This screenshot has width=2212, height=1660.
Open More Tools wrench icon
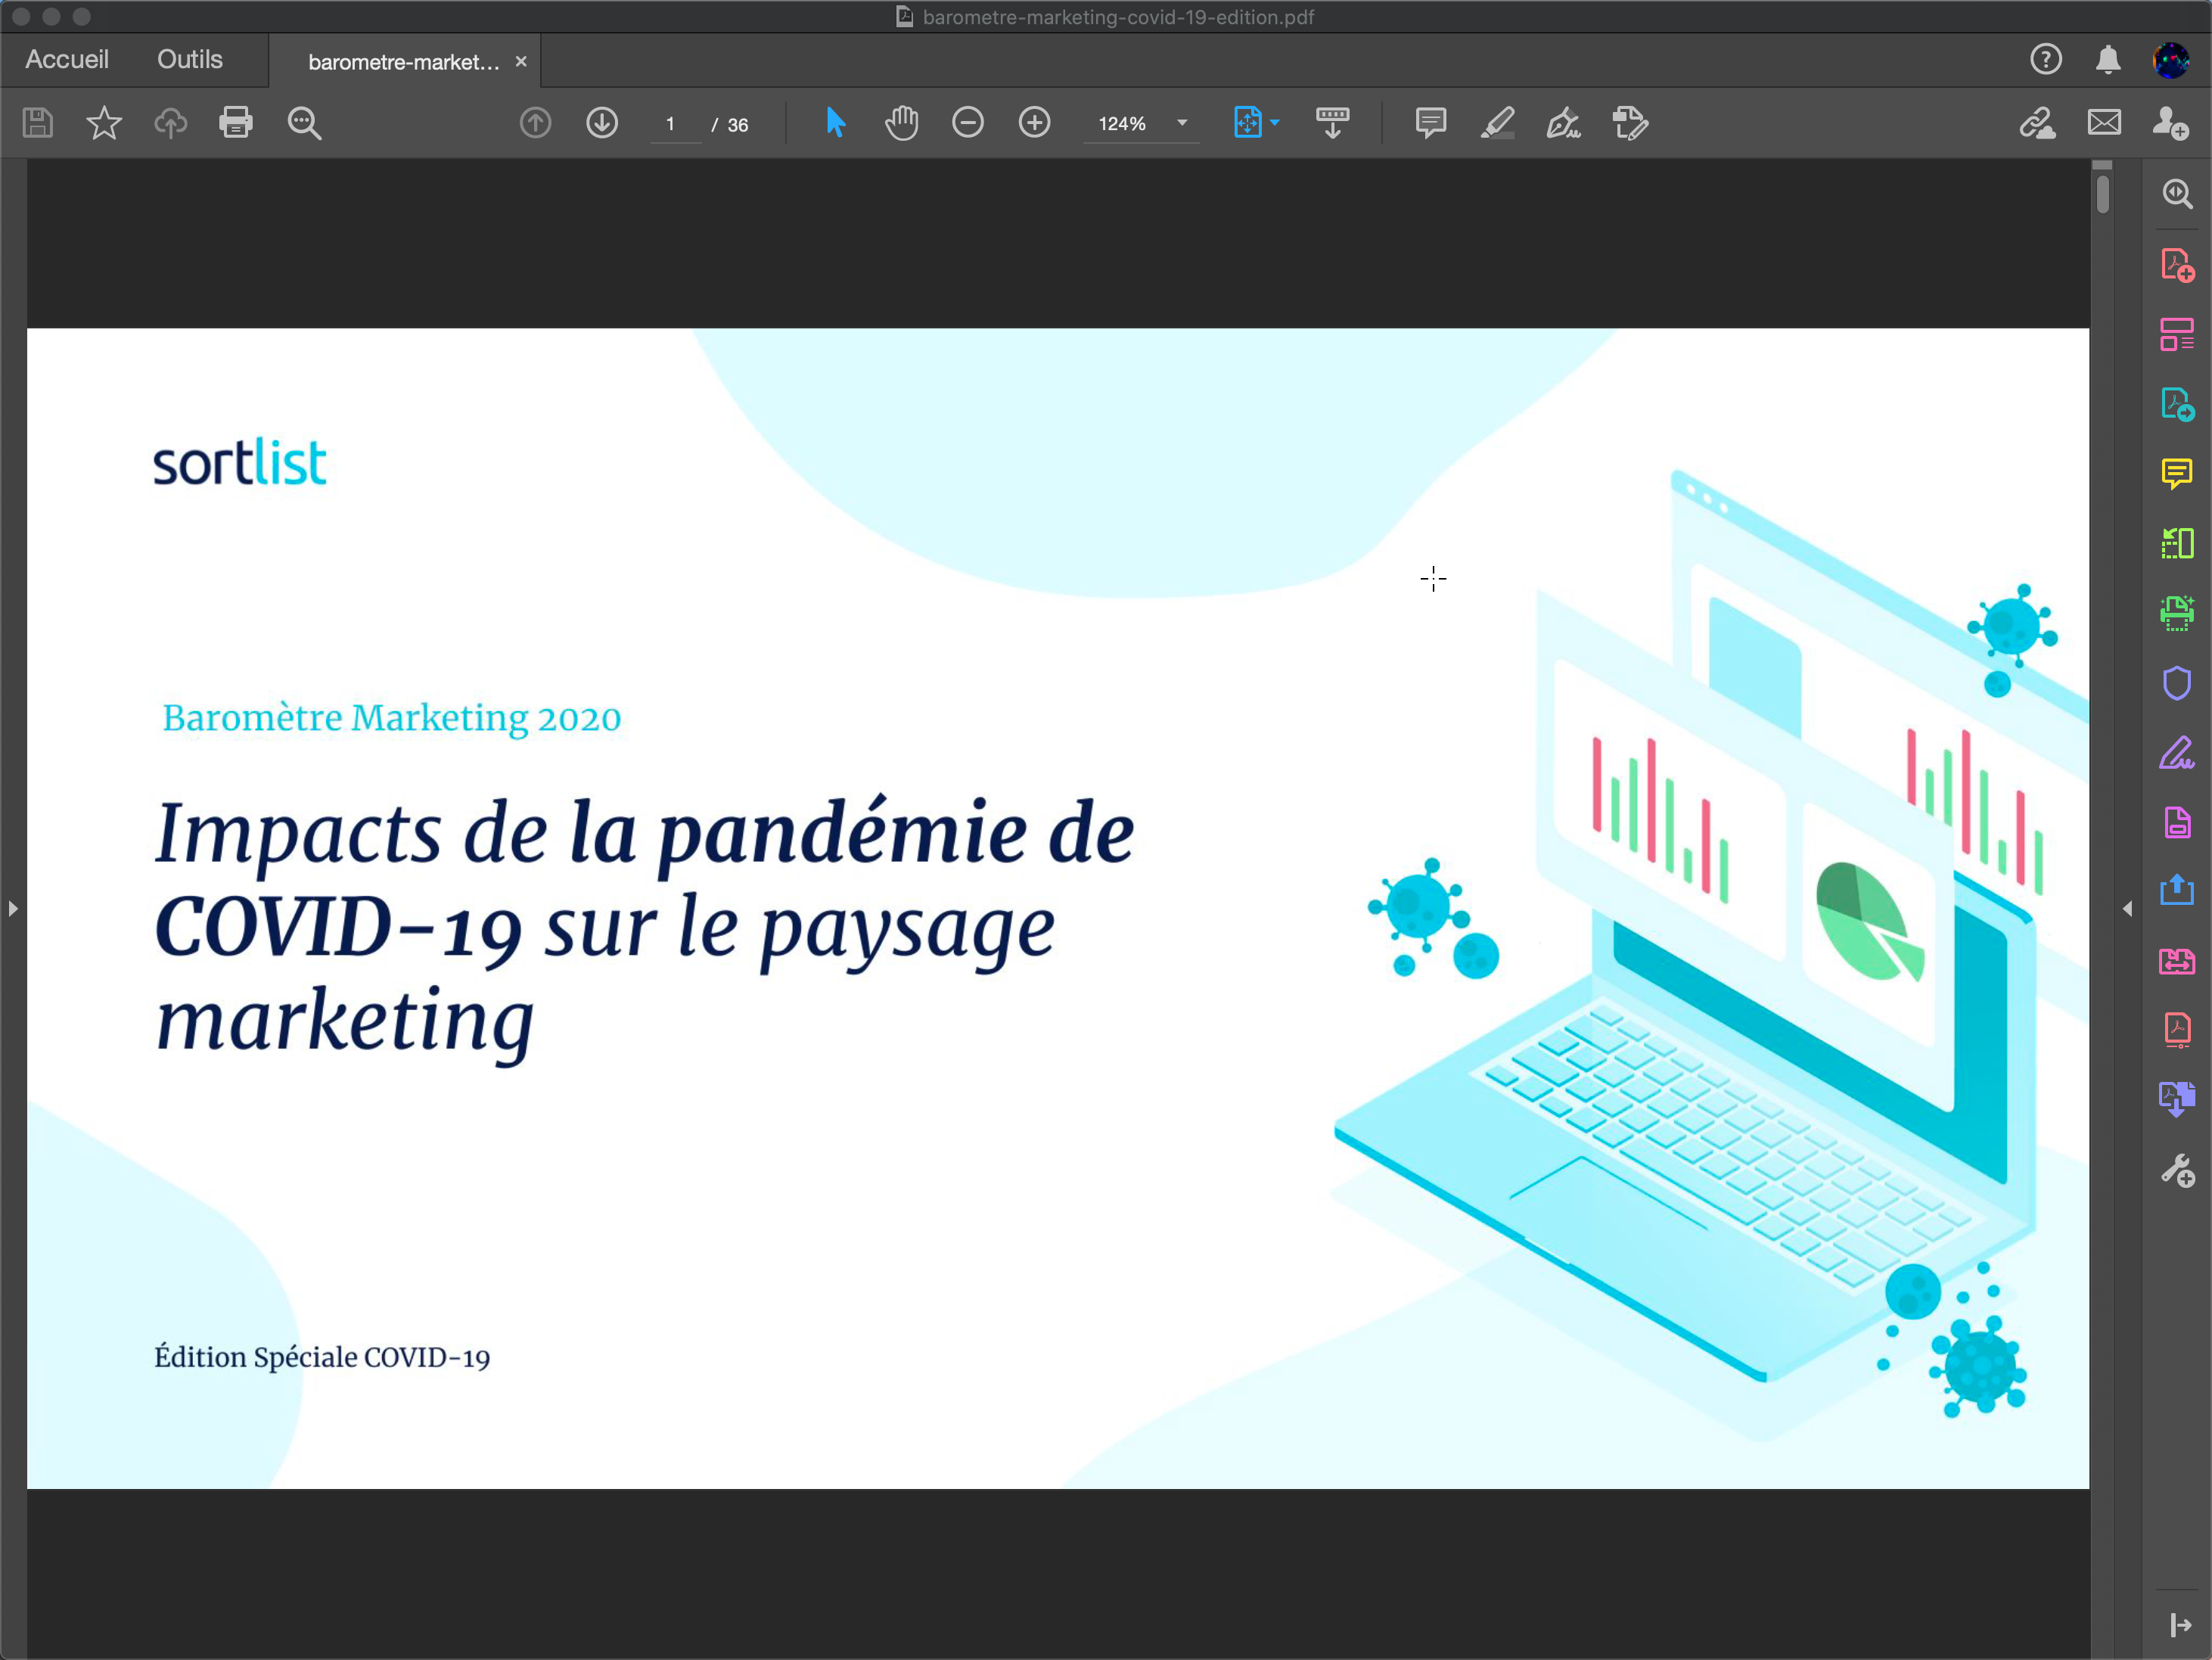click(2177, 1170)
